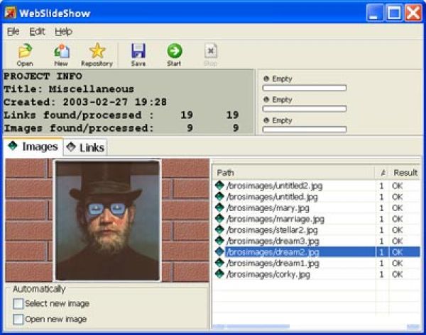Click the OK result for corky.jpg
The height and width of the screenshot is (335, 426).
pyautogui.click(x=397, y=274)
